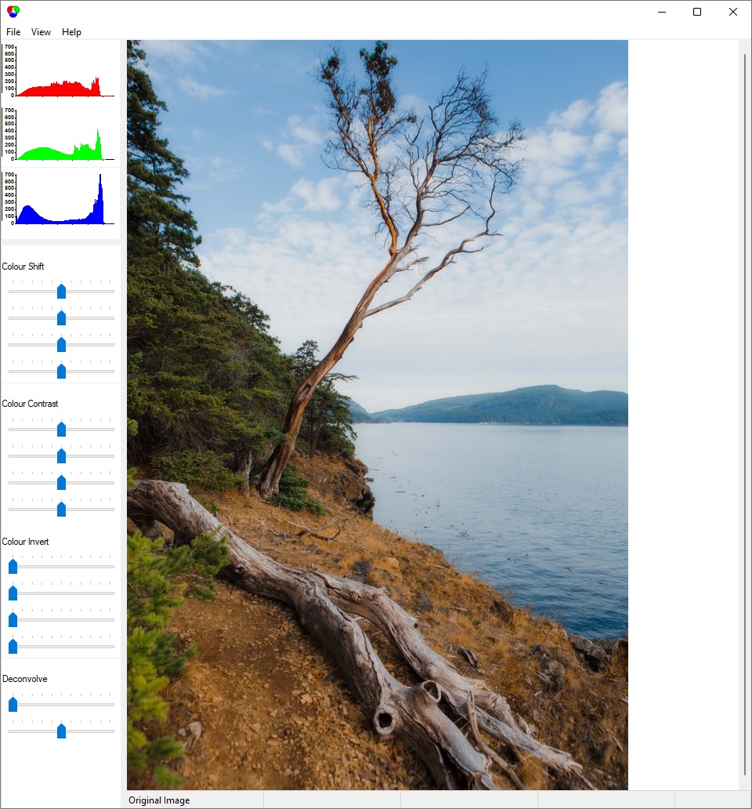Screen dimensions: 752x809
Task: Open the File menu
Action: click(x=13, y=32)
